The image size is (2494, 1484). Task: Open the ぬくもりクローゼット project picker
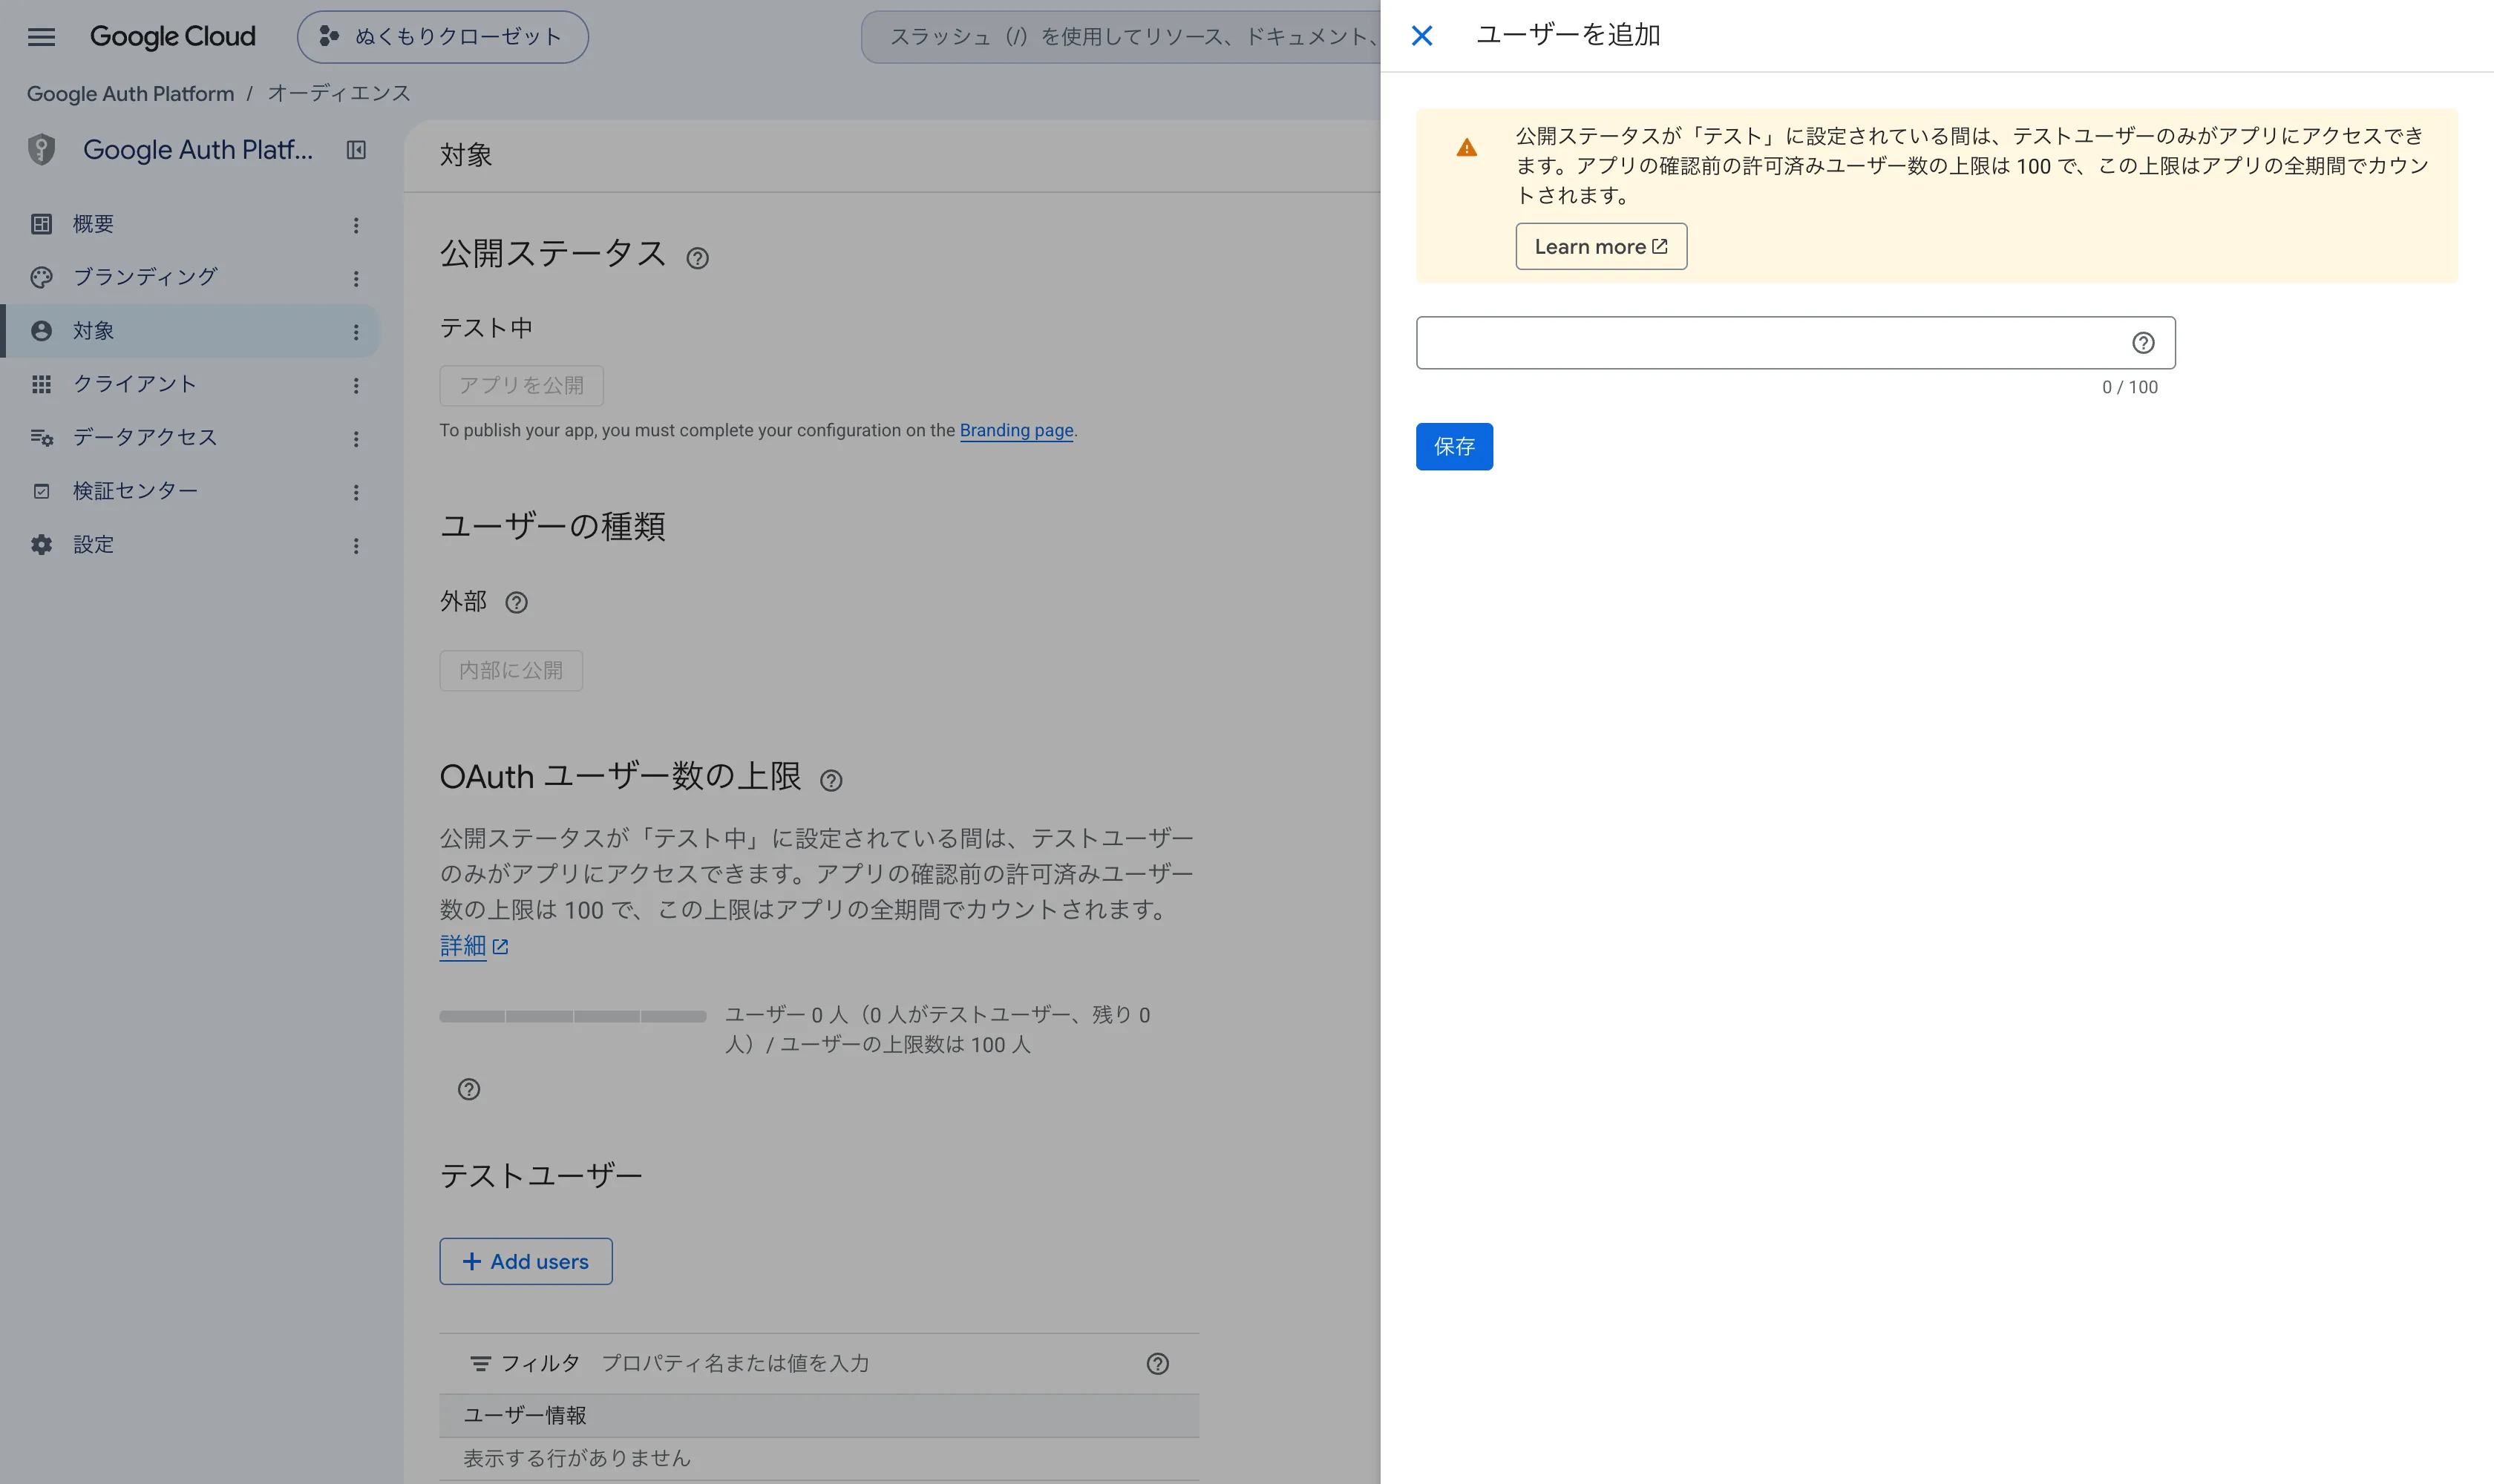click(x=442, y=37)
